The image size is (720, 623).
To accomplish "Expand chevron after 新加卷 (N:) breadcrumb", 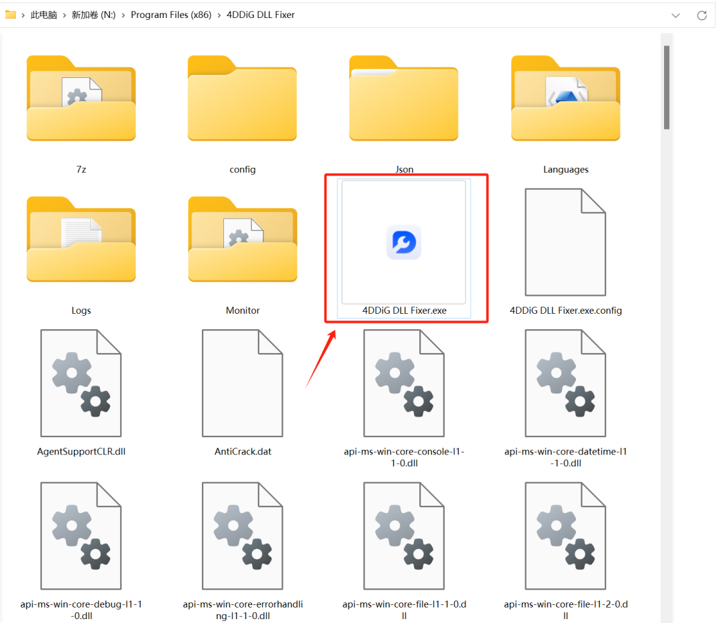I will 123,15.
